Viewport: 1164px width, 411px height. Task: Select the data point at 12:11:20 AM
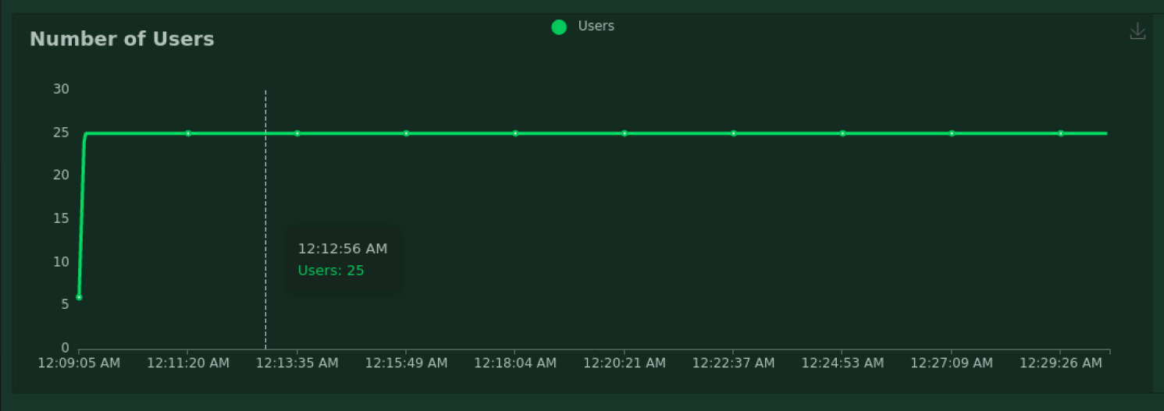click(x=188, y=133)
